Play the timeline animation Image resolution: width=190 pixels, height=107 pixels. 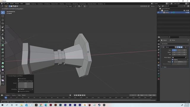pyautogui.click(x=80, y=95)
